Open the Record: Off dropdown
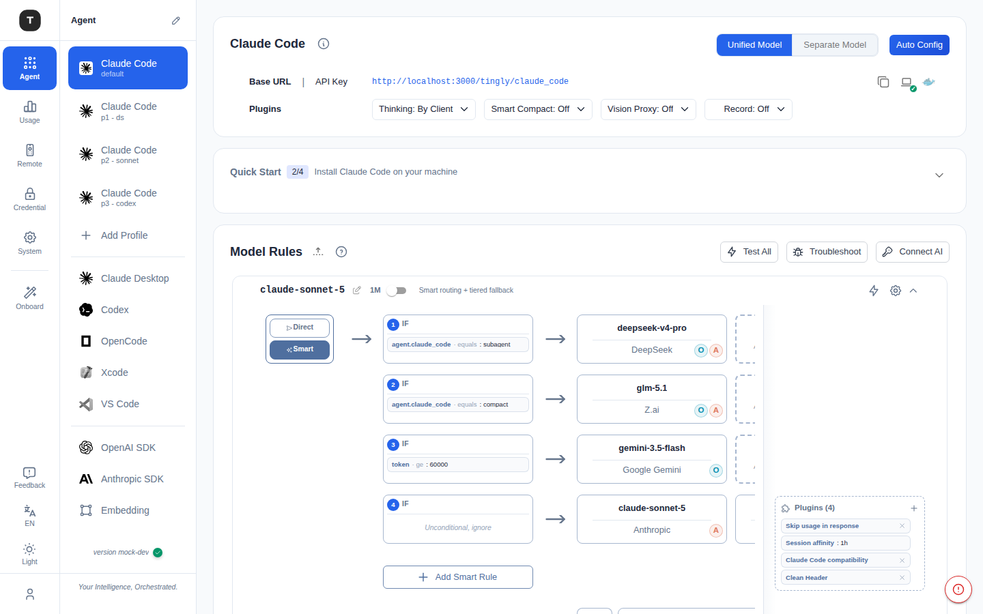Image resolution: width=983 pixels, height=614 pixels. (748, 109)
